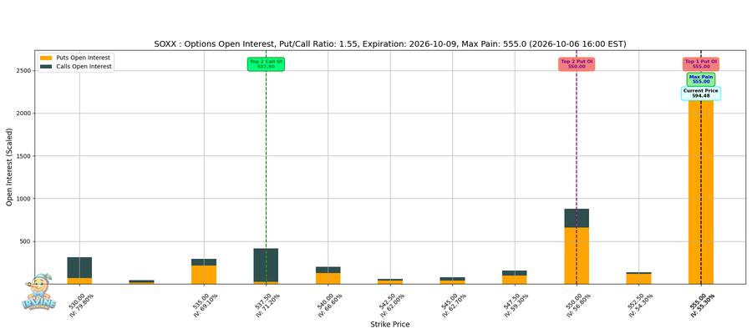752x334 pixels.
Task: Click the green 'Top 2 Call OI 537.50' annotation
Action: point(266,64)
